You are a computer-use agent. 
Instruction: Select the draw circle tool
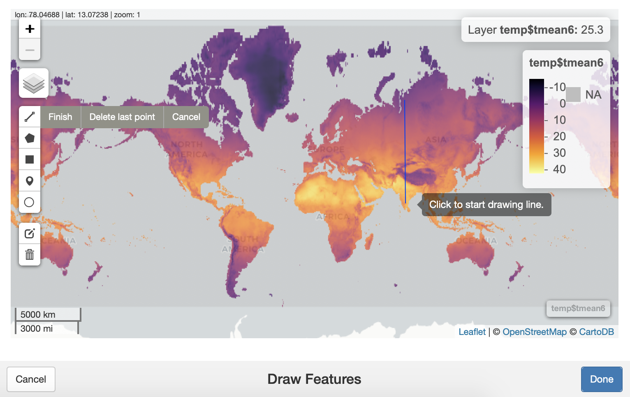click(30, 202)
